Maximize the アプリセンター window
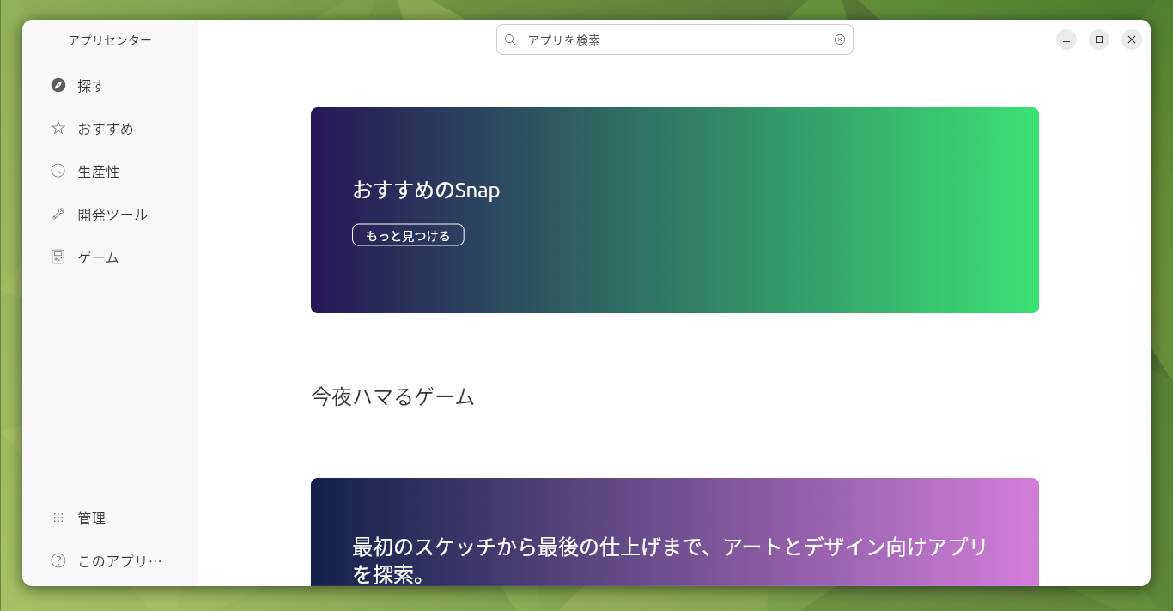 [1099, 39]
